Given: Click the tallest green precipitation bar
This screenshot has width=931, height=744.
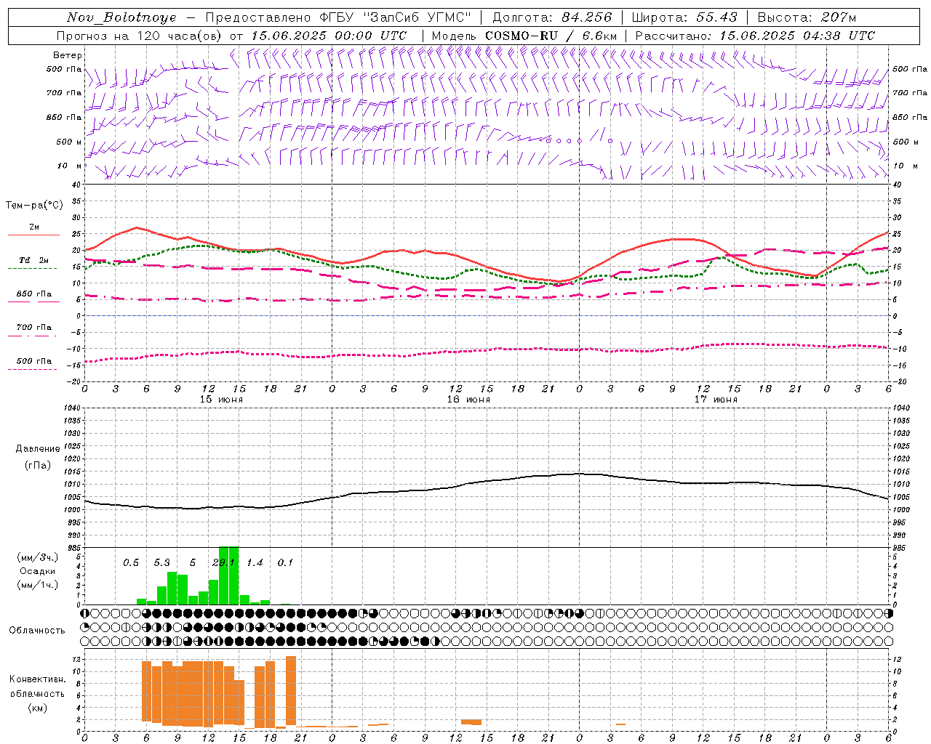Looking at the screenshot, I should (229, 575).
